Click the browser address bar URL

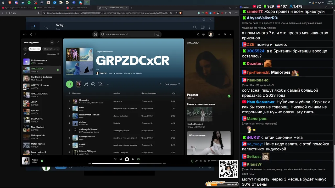coord(107,13)
